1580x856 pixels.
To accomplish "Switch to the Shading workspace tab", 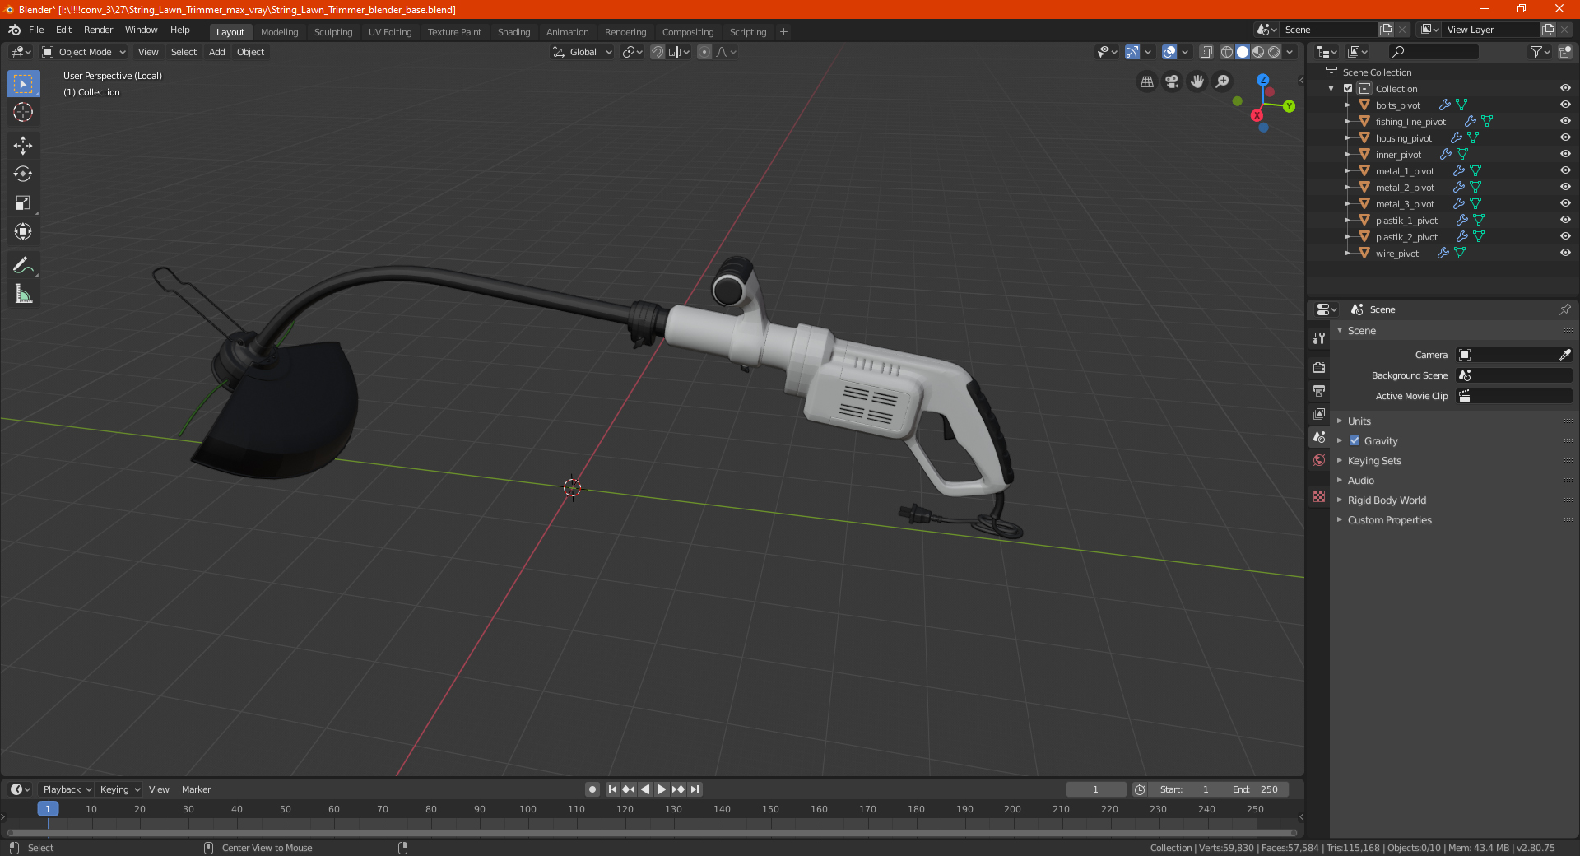I will coord(513,32).
